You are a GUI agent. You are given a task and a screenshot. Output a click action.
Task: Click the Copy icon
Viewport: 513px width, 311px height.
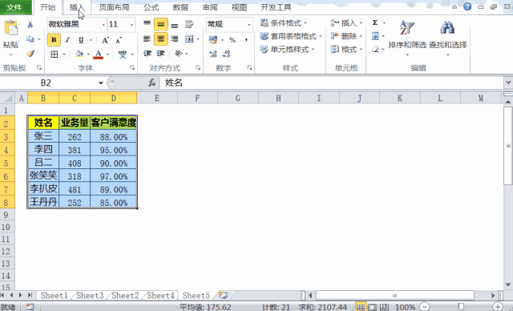pyautogui.click(x=30, y=39)
